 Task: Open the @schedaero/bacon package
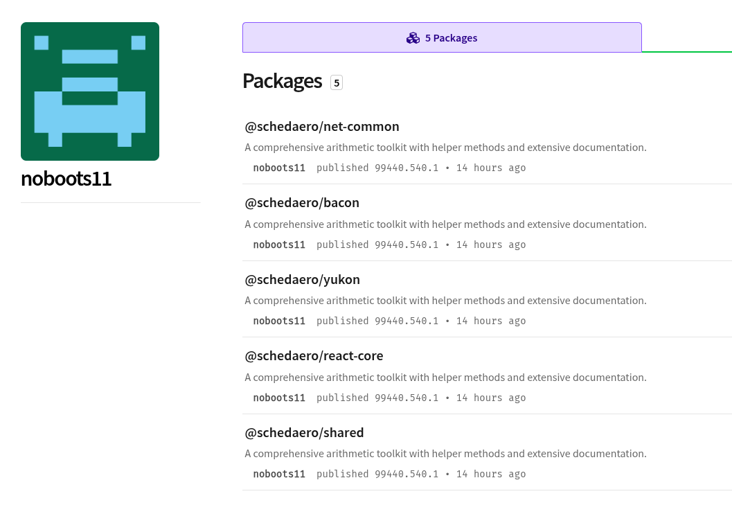[x=302, y=202]
